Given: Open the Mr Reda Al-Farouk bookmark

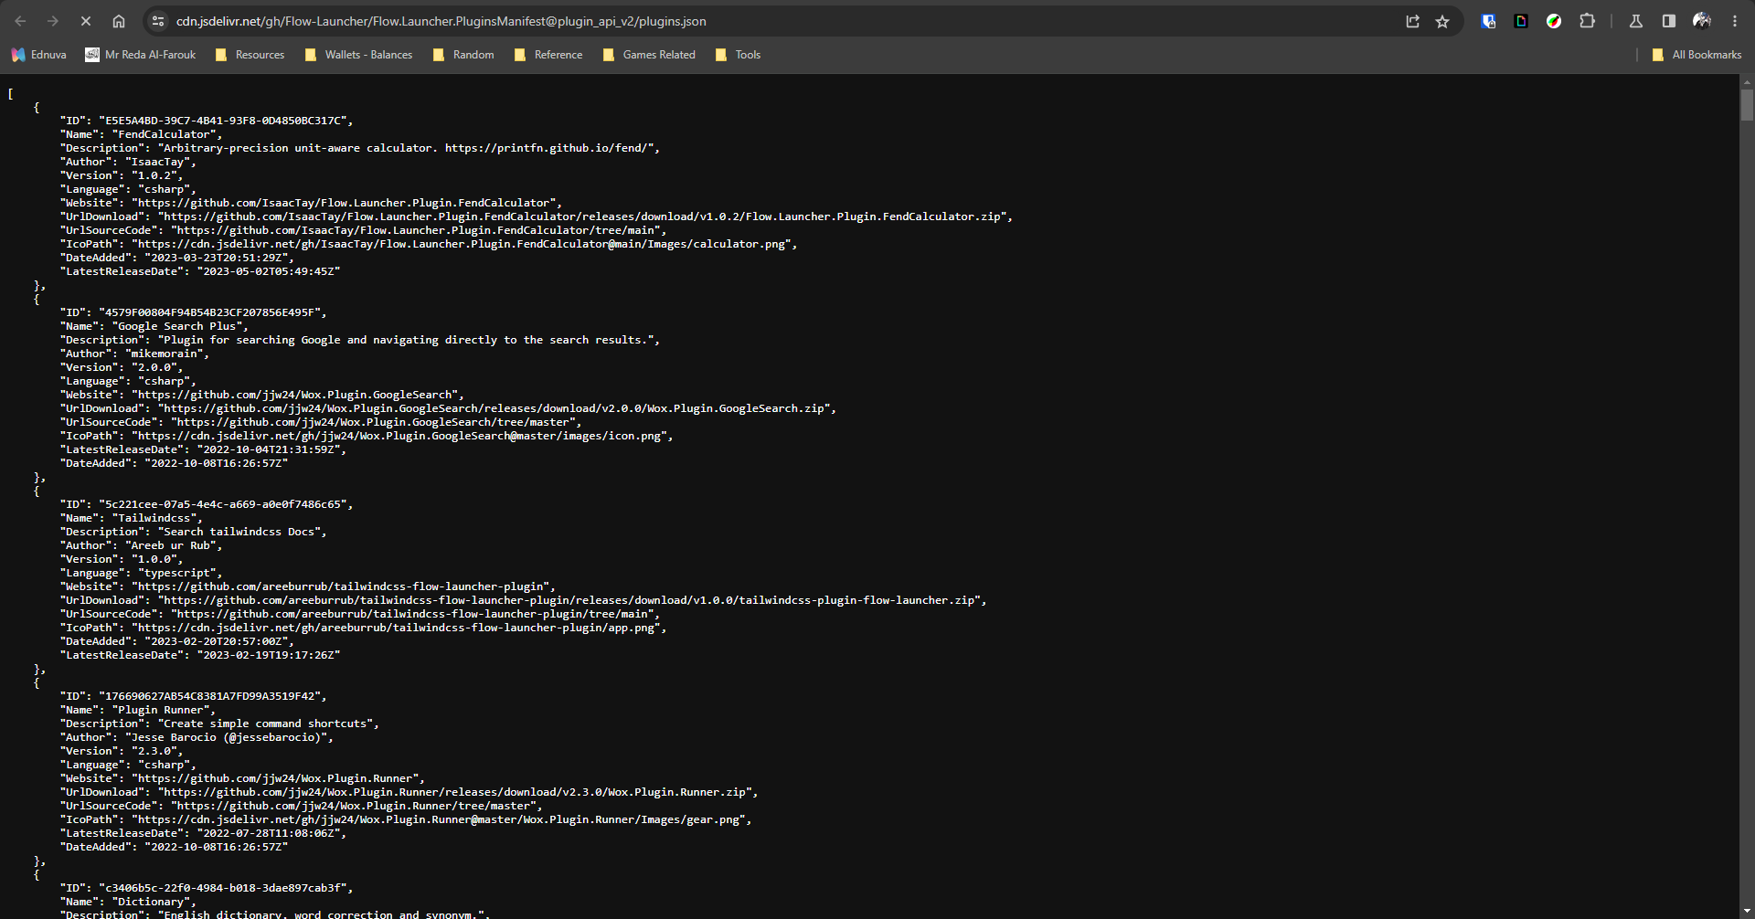Looking at the screenshot, I should 141,55.
